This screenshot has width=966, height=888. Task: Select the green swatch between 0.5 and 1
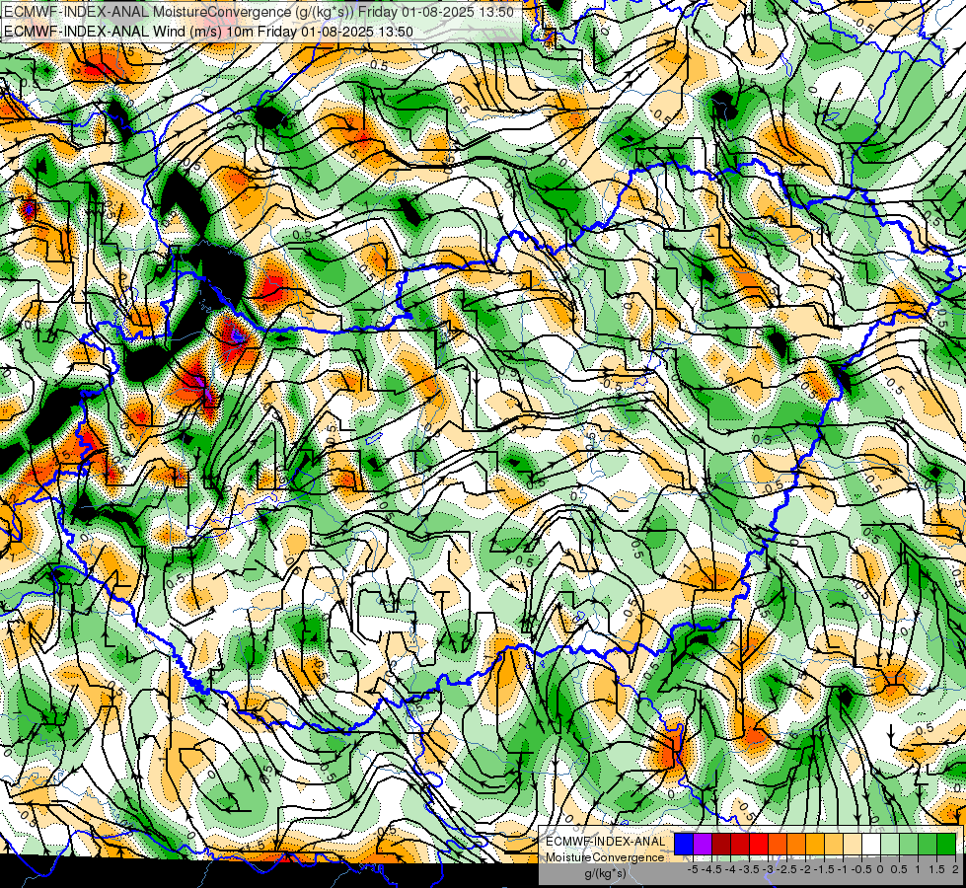pos(909,844)
